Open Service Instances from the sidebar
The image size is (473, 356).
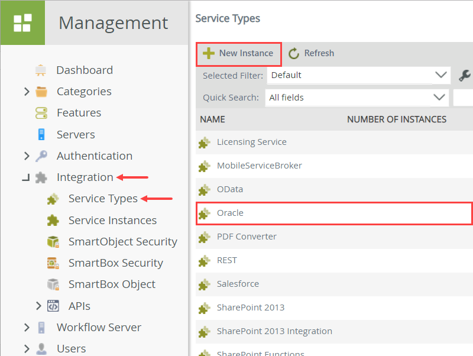point(112,220)
